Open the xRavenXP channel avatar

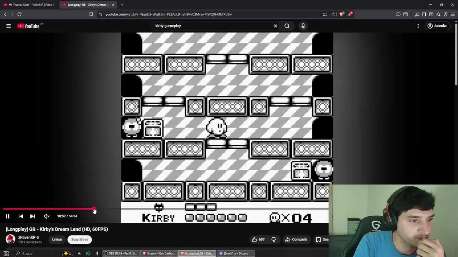pos(10,239)
